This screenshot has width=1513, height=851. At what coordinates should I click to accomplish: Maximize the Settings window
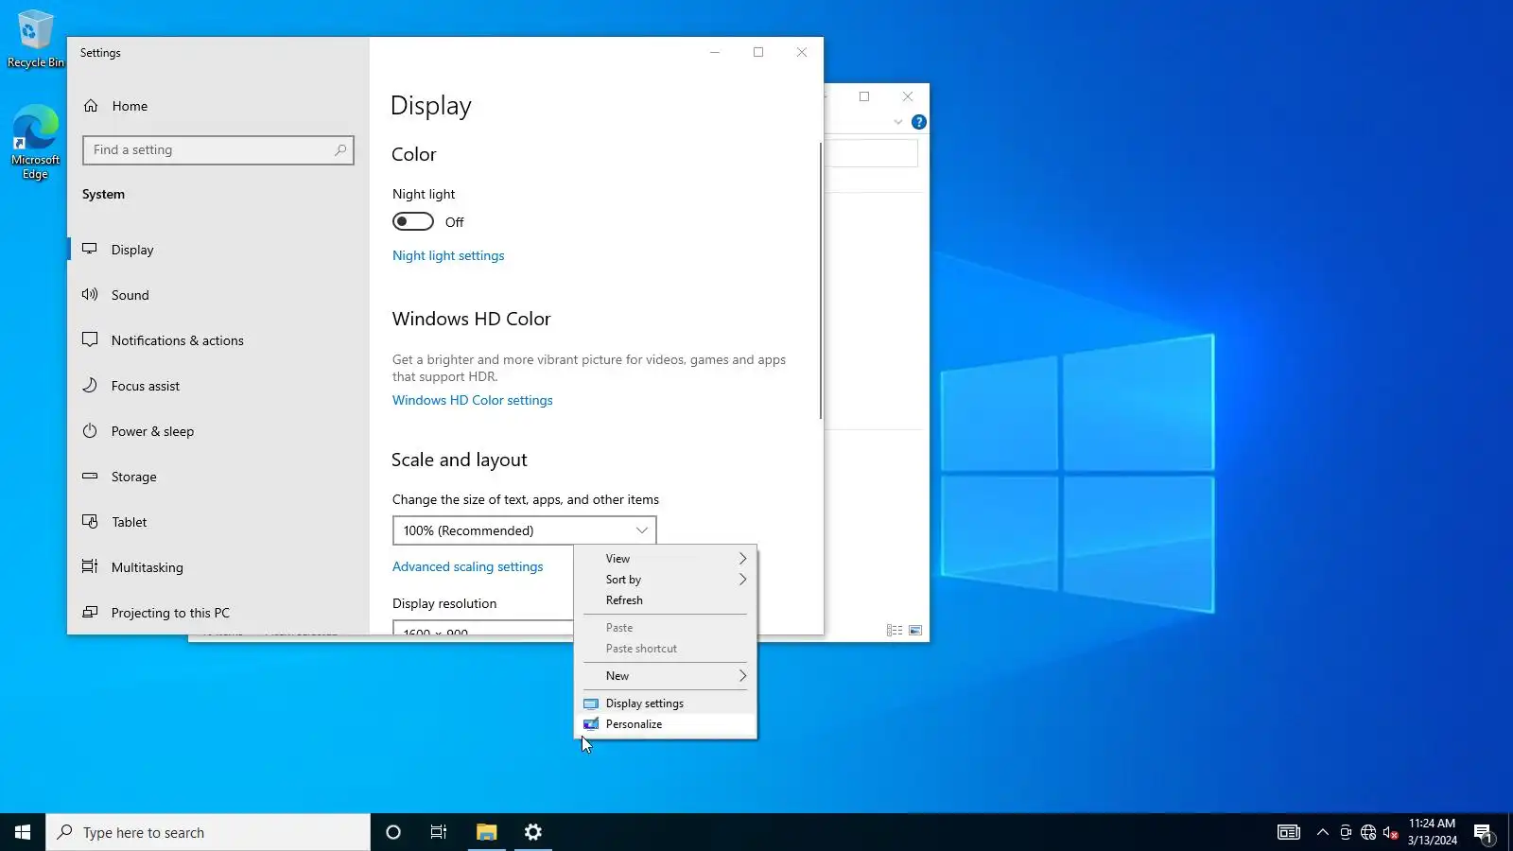coord(758,52)
